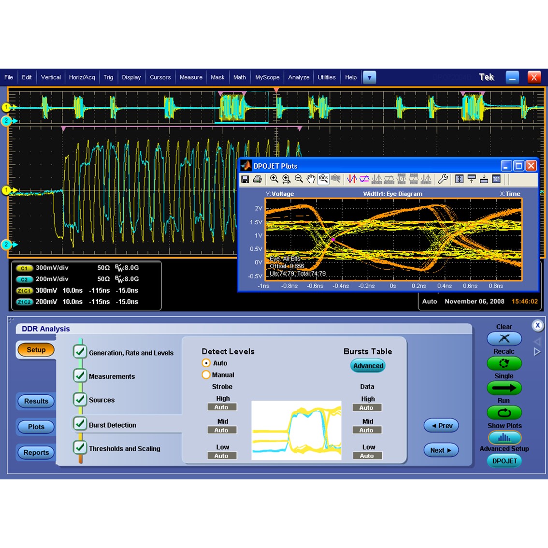Open the Bursts Table Advanced dialog
The image size is (548, 548).
point(368,366)
